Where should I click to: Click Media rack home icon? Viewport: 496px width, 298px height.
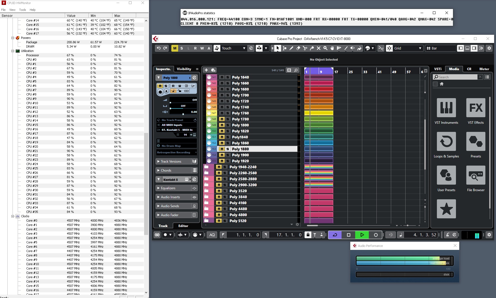click(x=442, y=84)
